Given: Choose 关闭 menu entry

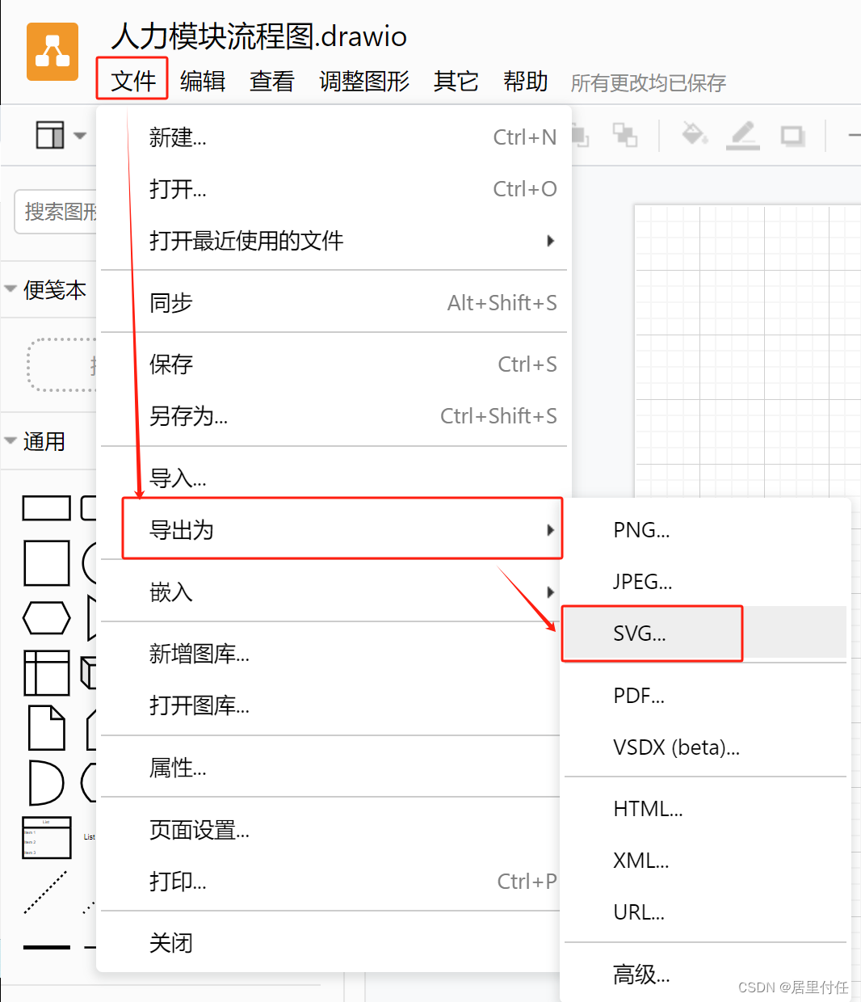Looking at the screenshot, I should (x=330, y=943).
